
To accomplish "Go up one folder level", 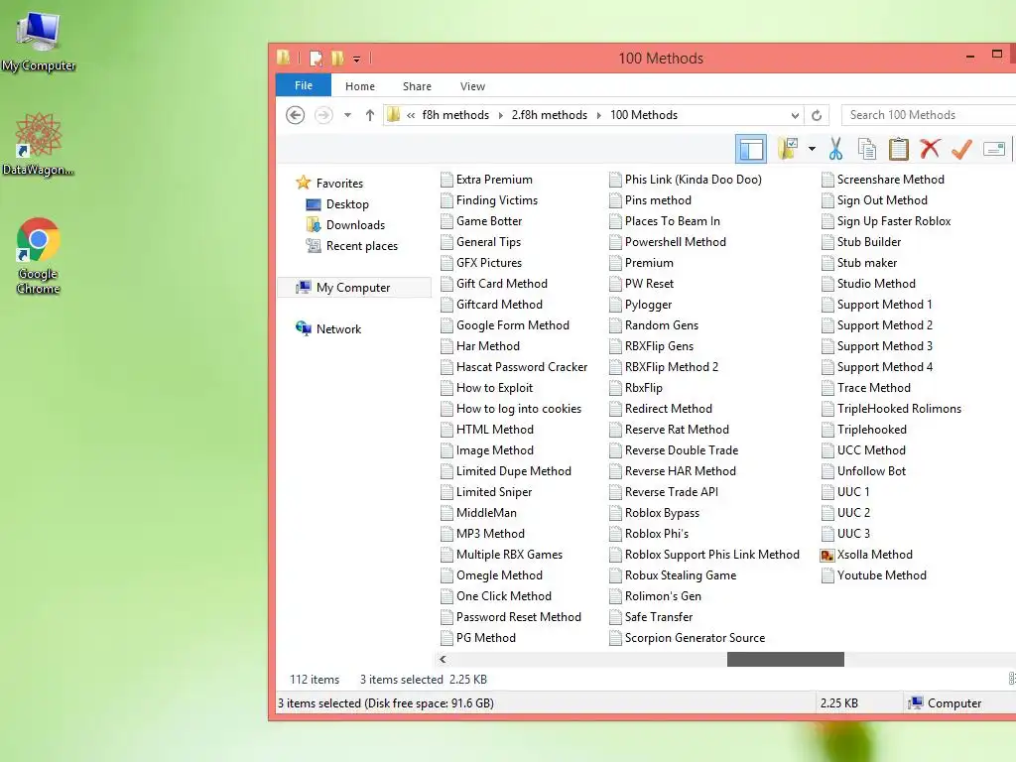I will [370, 115].
